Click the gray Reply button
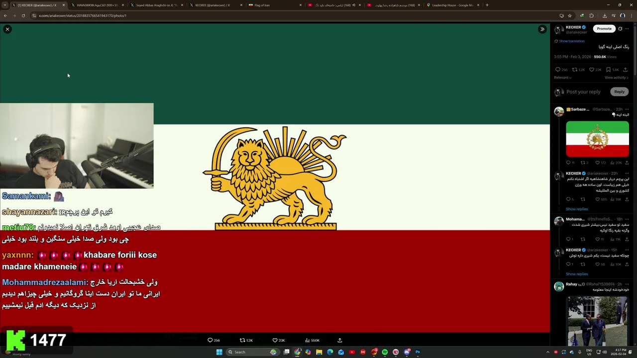The width and height of the screenshot is (637, 358). [x=619, y=91]
